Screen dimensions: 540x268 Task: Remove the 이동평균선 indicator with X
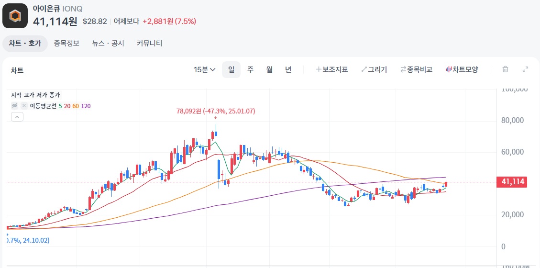[24, 106]
